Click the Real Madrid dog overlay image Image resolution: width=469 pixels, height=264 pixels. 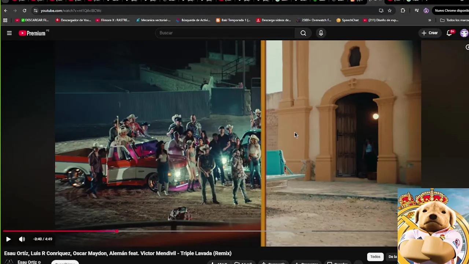tap(433, 226)
